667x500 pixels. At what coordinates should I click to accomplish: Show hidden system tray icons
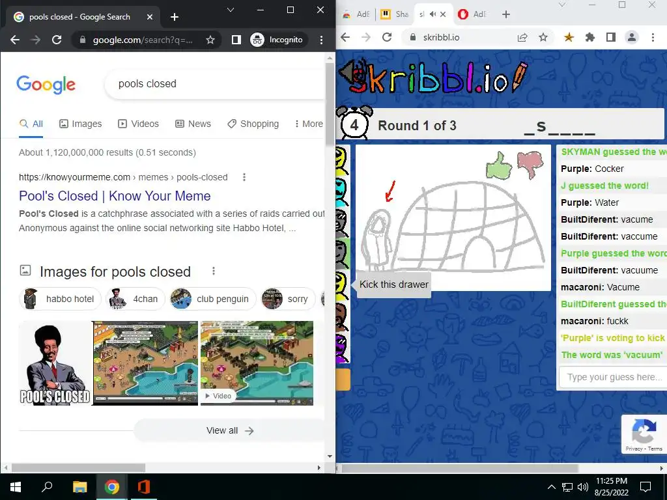tap(551, 487)
